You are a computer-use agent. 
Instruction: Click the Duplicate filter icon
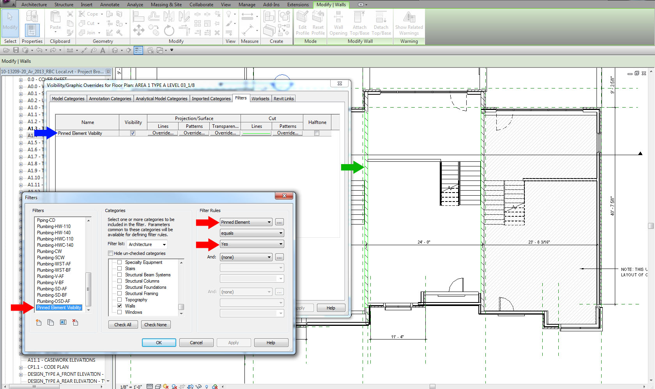pyautogui.click(x=51, y=322)
